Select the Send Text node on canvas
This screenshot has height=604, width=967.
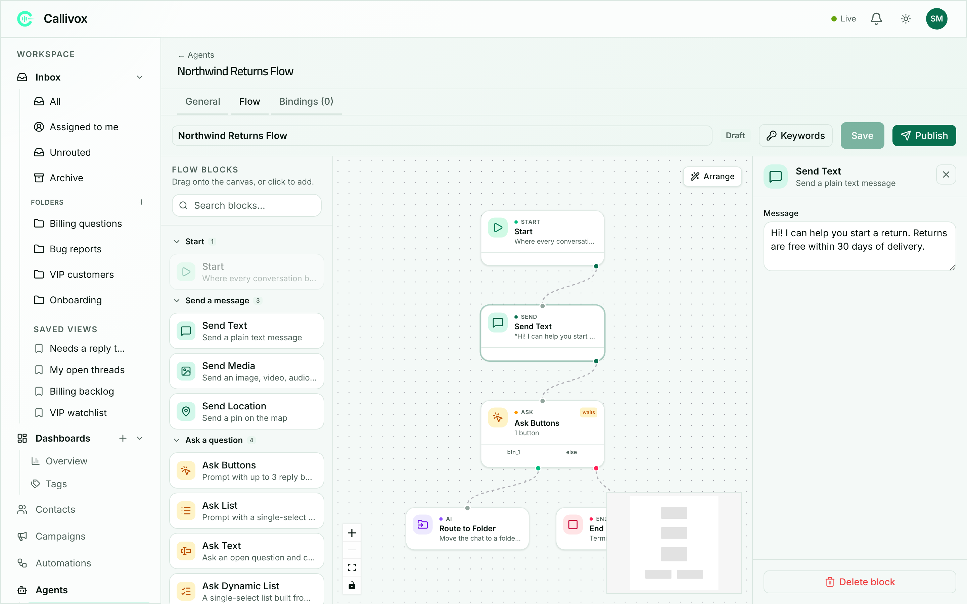(542, 333)
